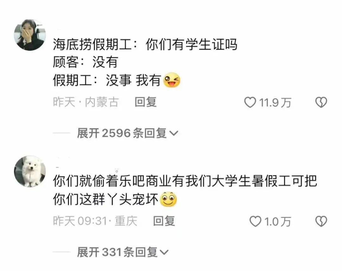Select the first comment text about 学生证
Image resolution: width=342 pixels, height=271 pixels.
coord(145,63)
